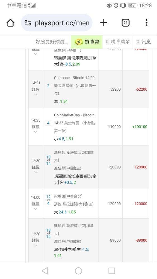Open the tab switcher showing 21 tabs
Screen dimensions: 157x279
(125, 23)
